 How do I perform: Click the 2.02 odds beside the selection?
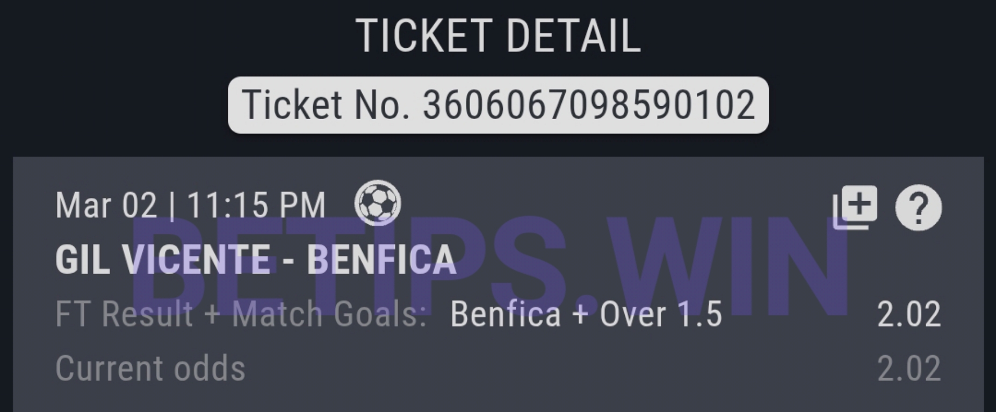[908, 314]
